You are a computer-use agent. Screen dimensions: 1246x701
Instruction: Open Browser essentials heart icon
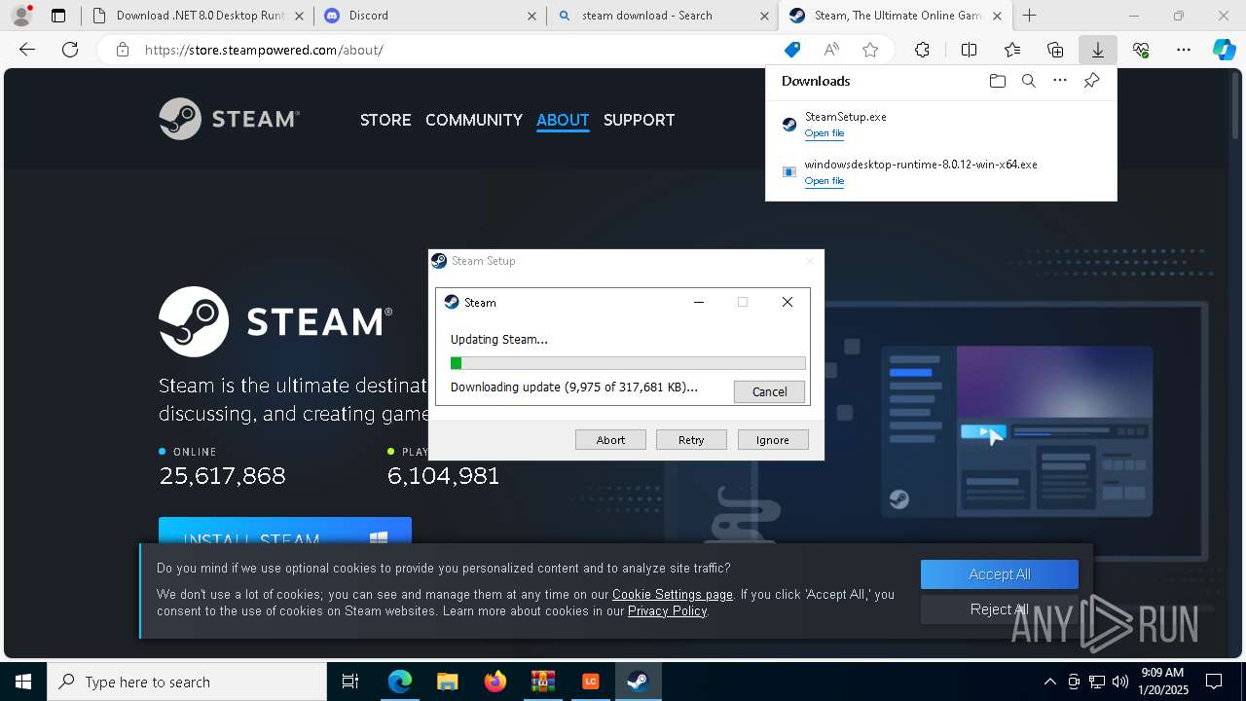tap(1141, 50)
